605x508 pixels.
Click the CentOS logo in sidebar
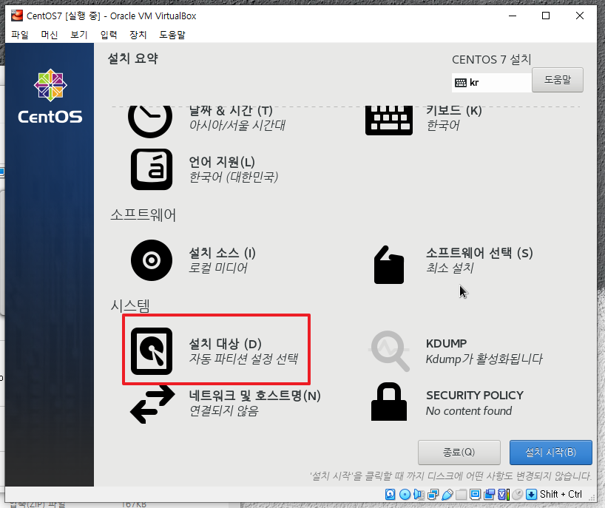tap(50, 96)
